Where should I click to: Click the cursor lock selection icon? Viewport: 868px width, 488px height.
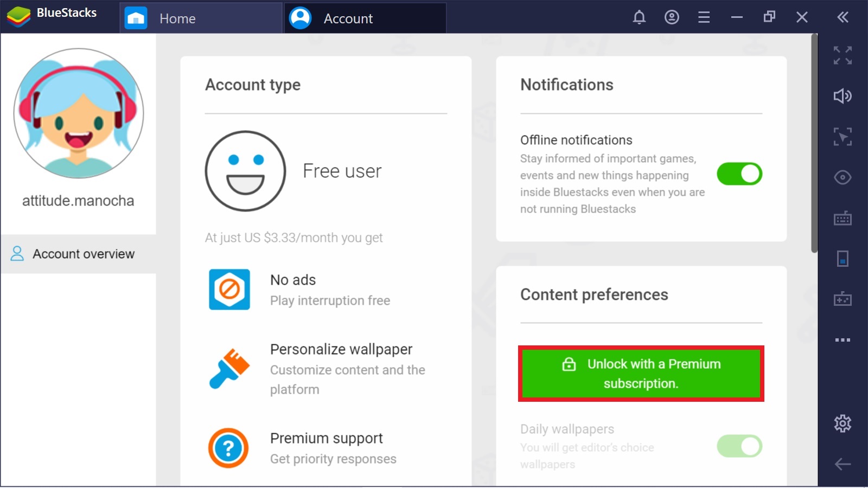coord(843,137)
